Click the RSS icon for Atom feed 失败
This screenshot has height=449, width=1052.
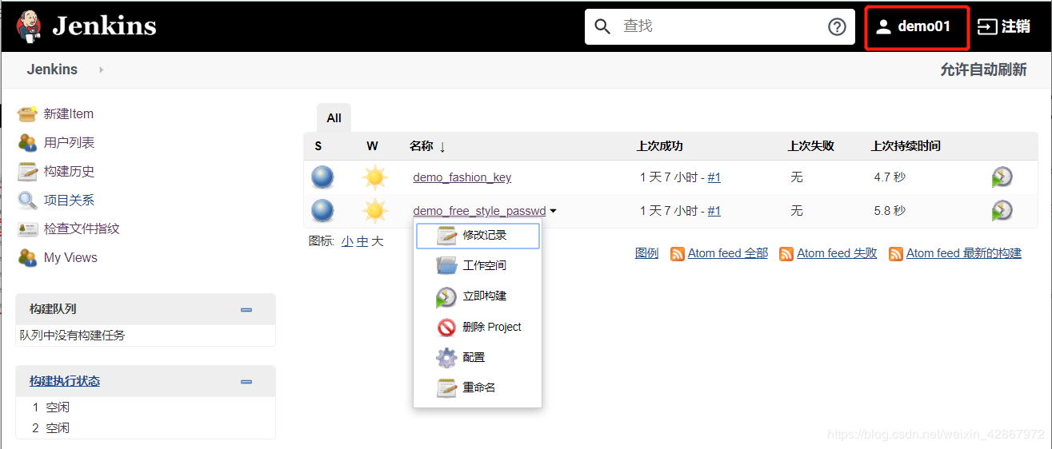786,253
